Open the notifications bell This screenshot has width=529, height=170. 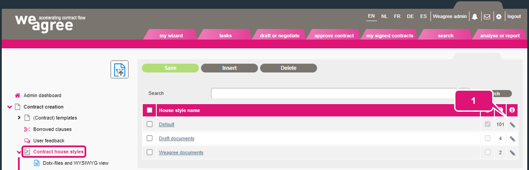[x=475, y=17]
